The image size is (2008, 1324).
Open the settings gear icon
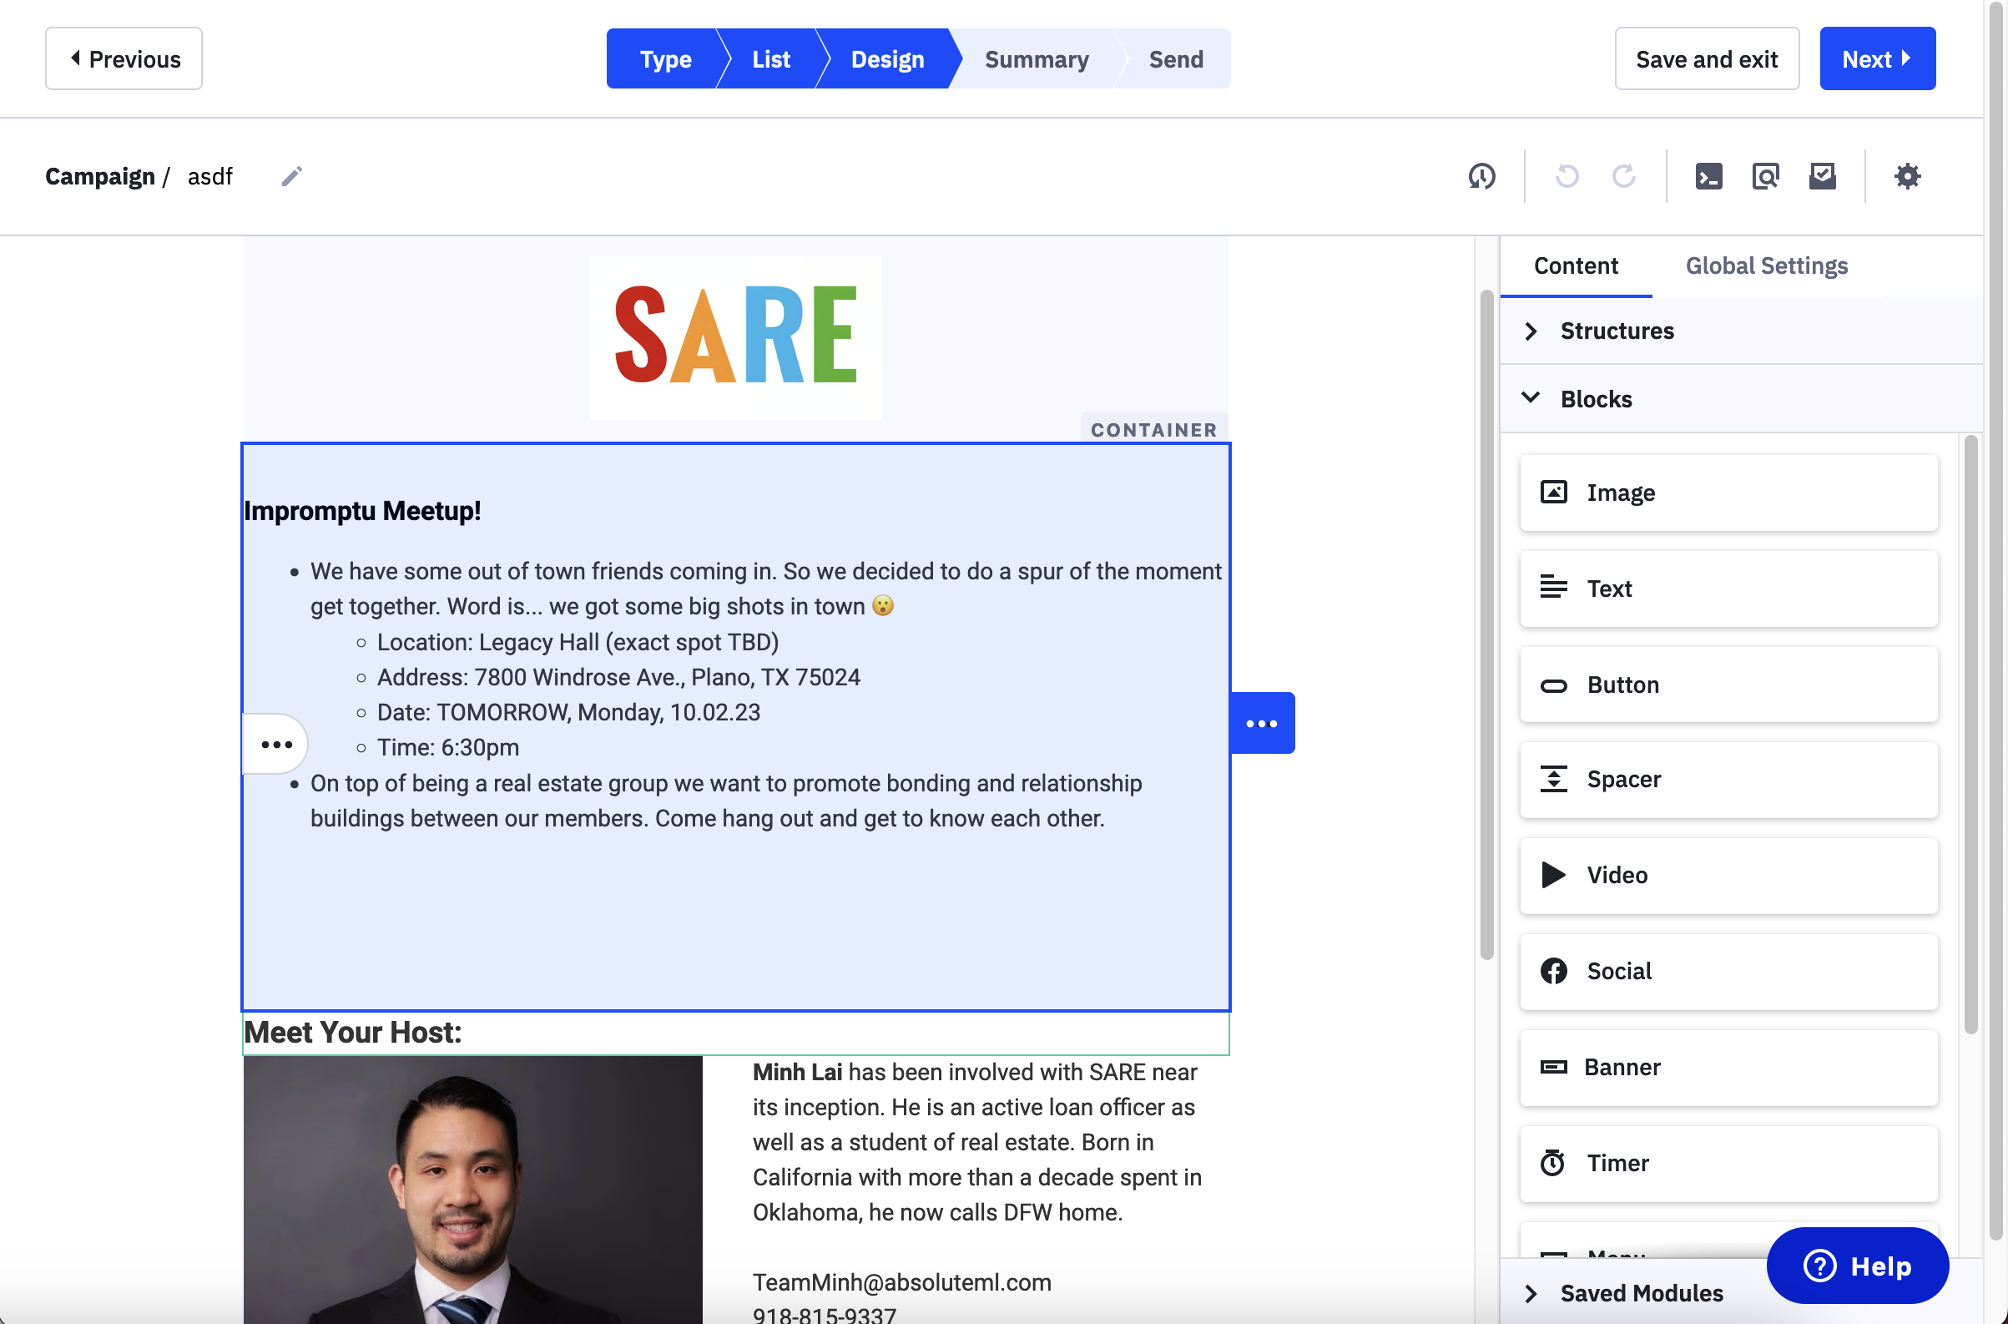1907,176
